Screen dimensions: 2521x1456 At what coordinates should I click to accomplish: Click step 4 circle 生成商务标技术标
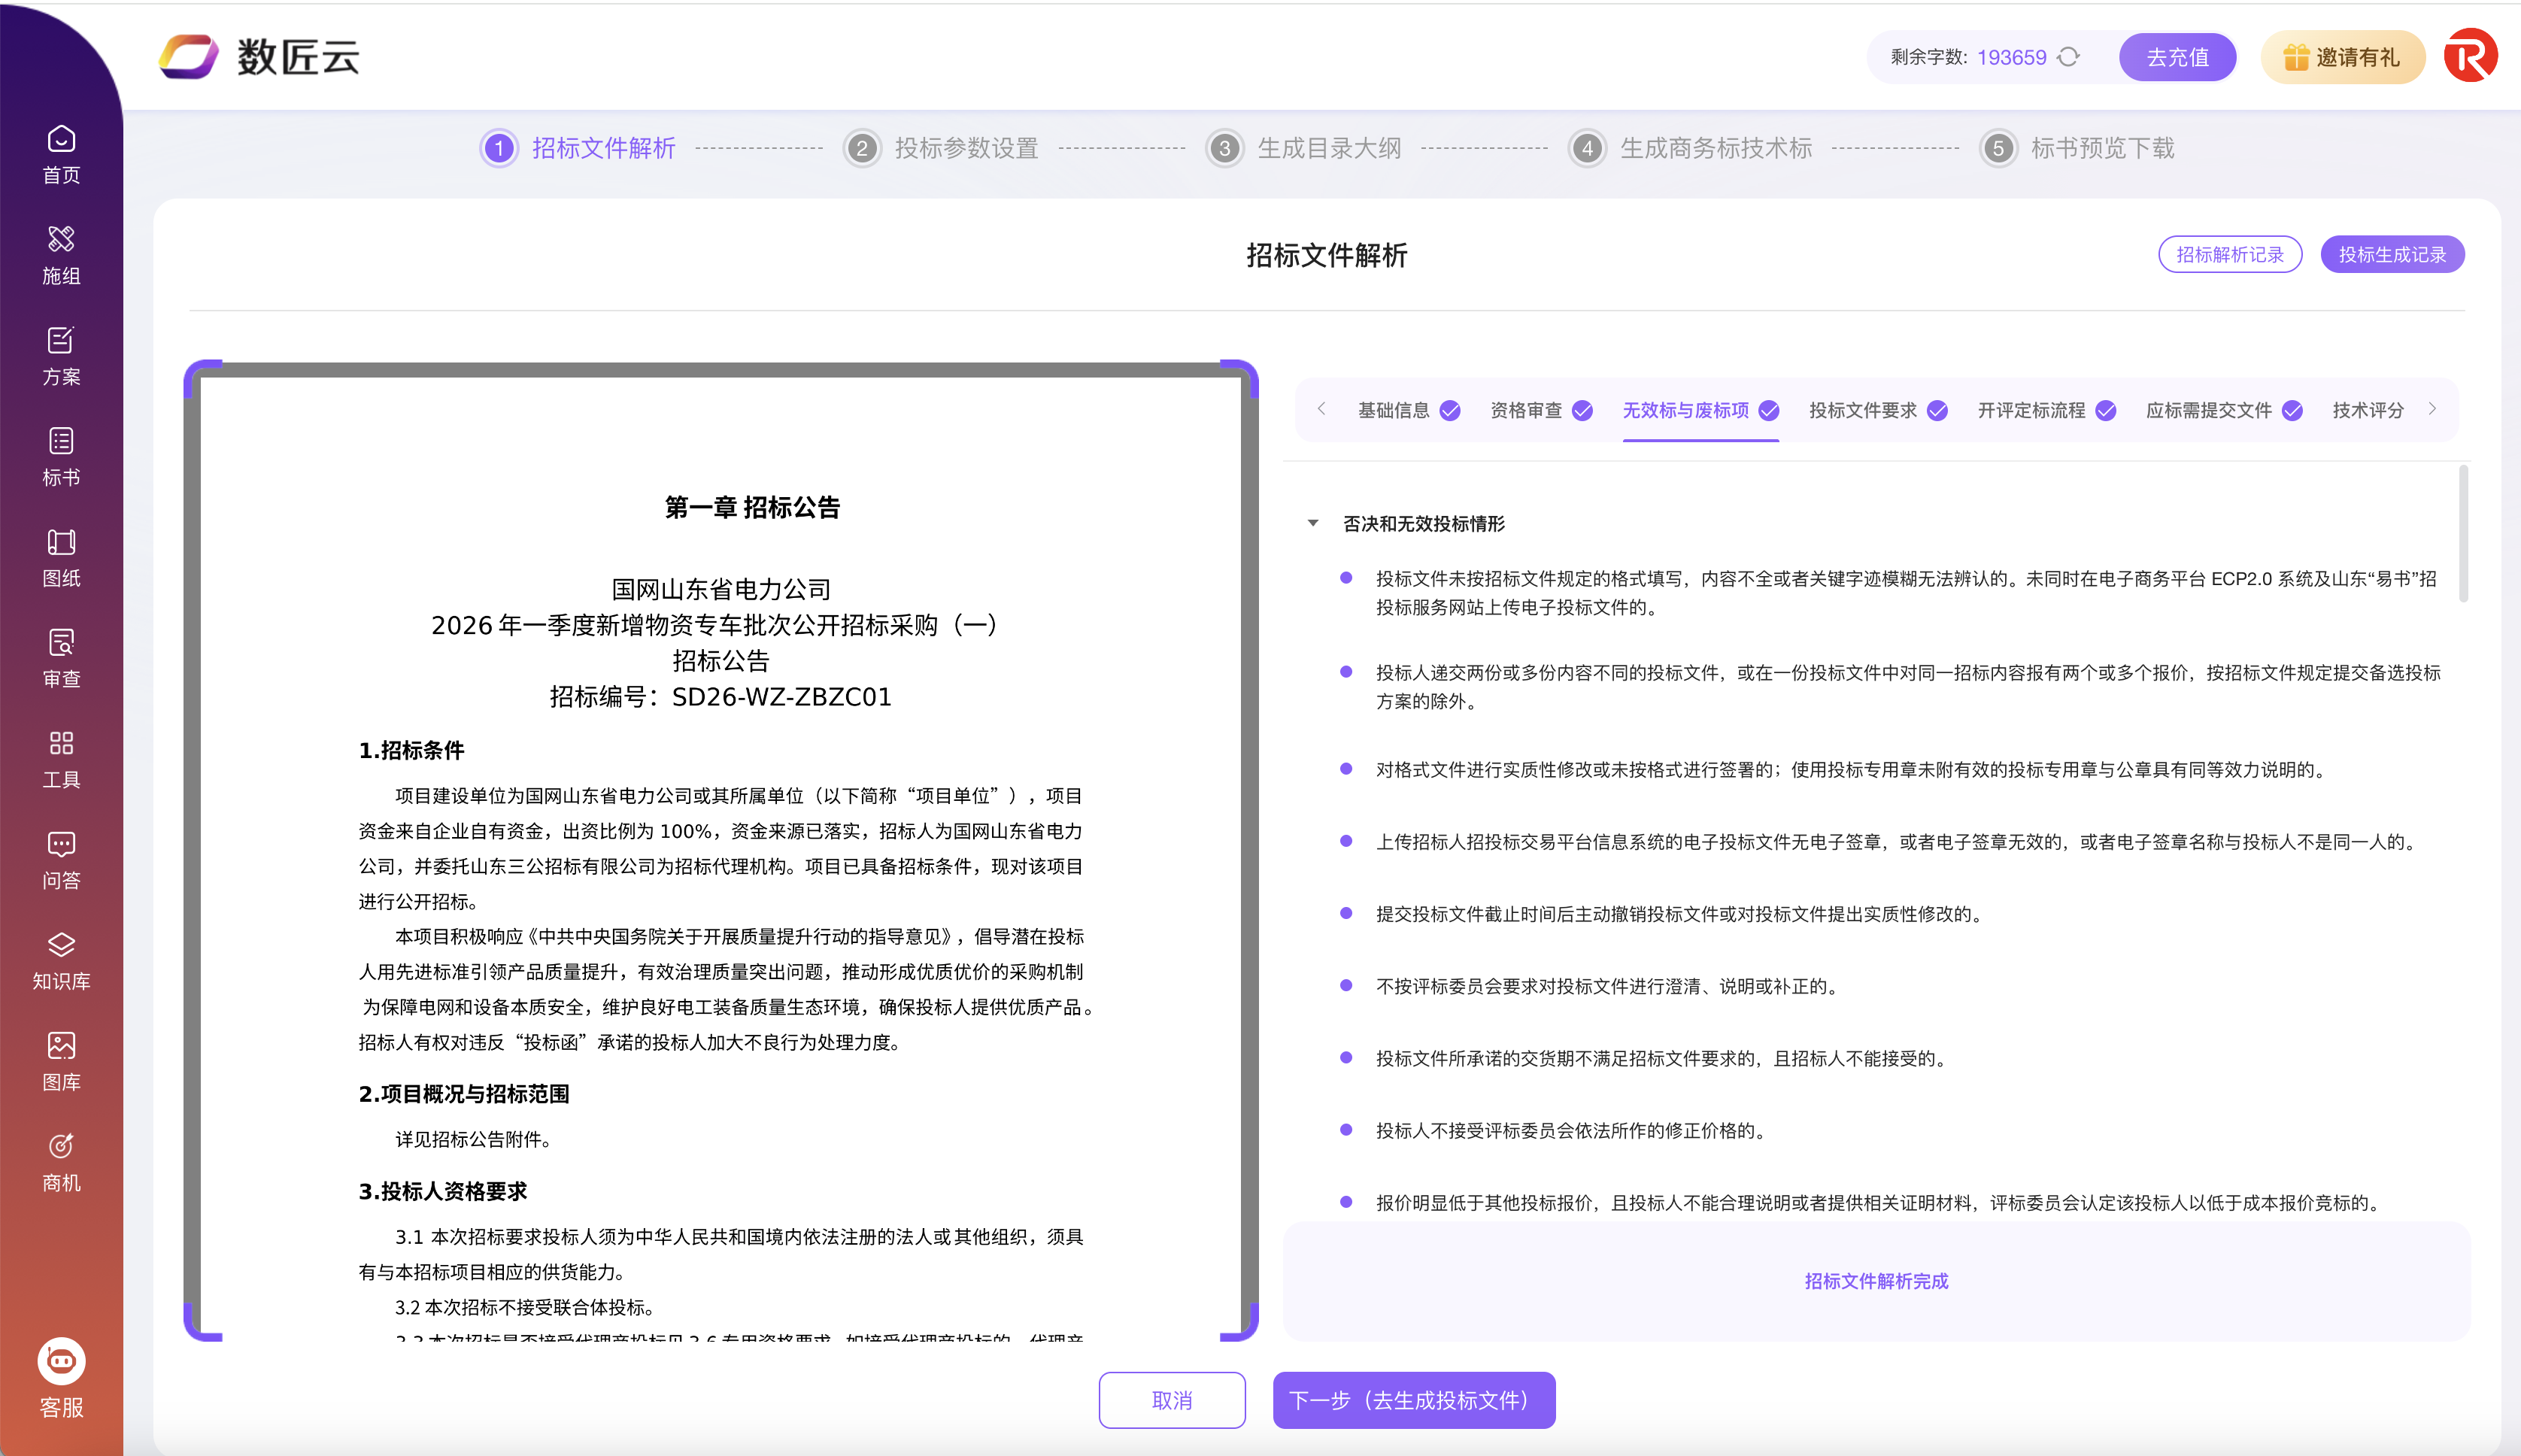click(1587, 148)
